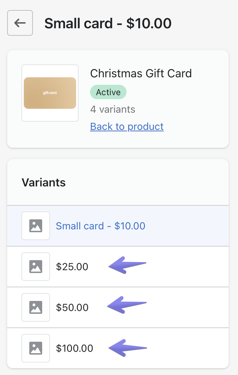Screen dimensions: 238x375
Task: Choose the $100.00 variant
Action: (x=74, y=348)
